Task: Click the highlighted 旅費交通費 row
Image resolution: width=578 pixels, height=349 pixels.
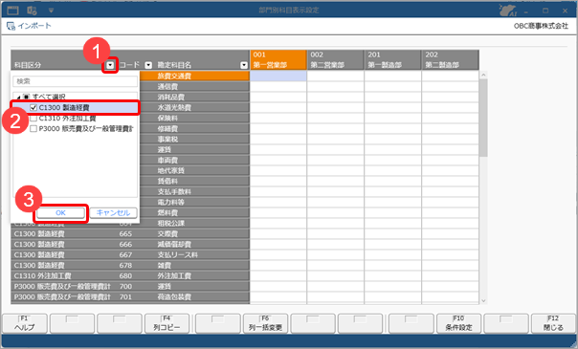Action: click(194, 76)
